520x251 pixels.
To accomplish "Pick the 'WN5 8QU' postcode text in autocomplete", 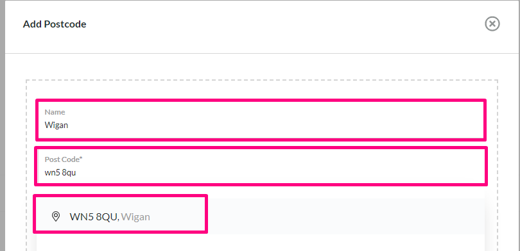I will coord(93,217).
